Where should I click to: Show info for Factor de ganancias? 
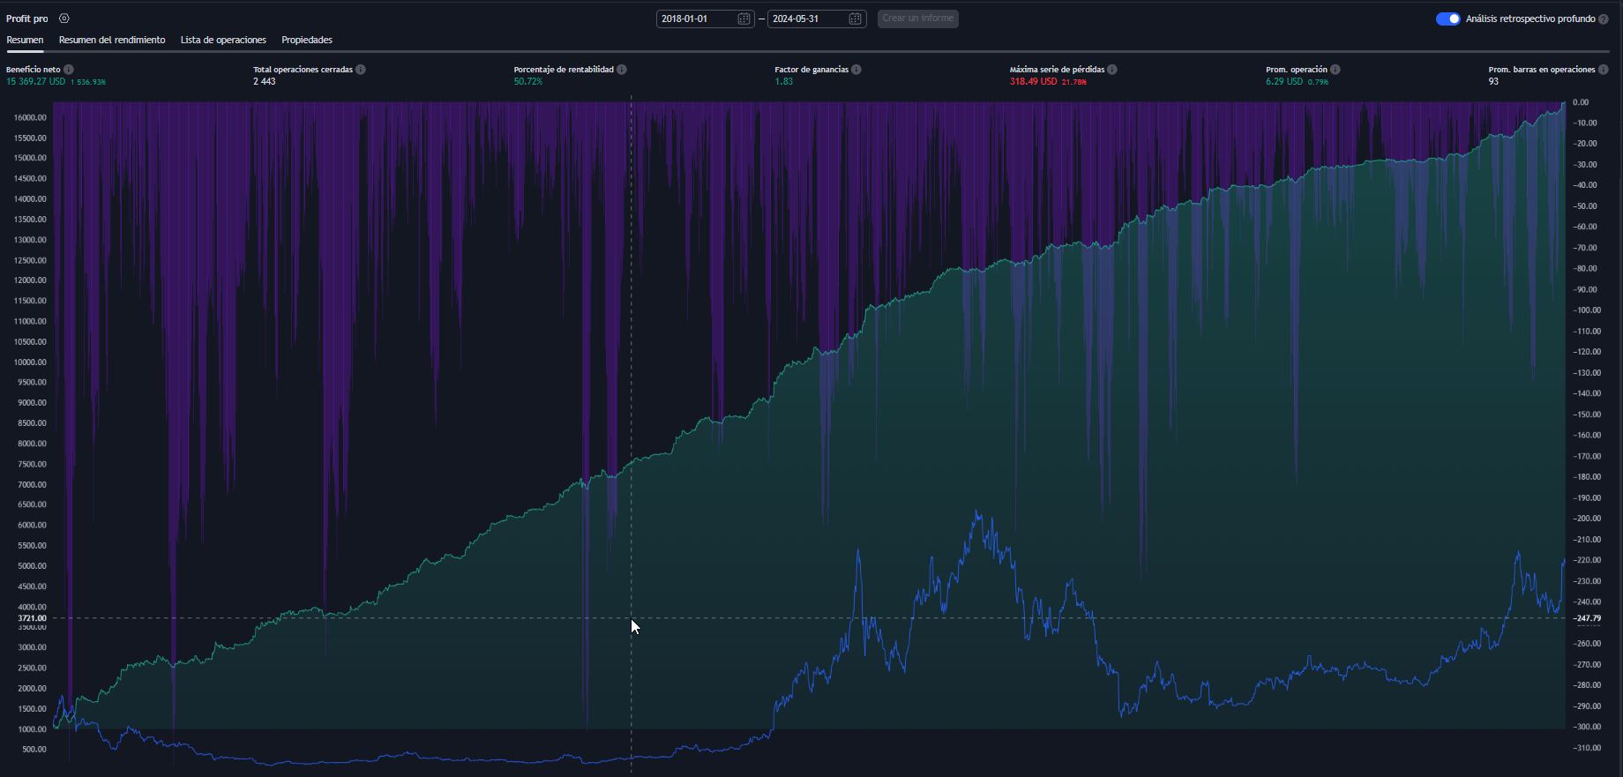(856, 70)
